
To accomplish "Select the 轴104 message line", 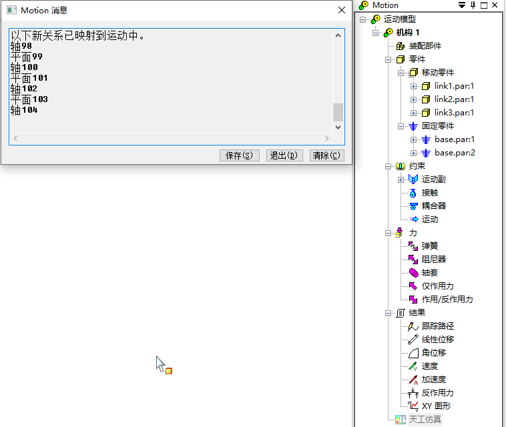I will tap(24, 110).
